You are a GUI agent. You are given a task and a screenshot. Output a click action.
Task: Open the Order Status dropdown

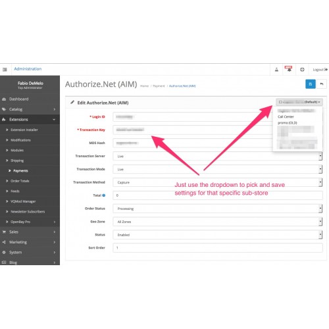click(x=218, y=209)
